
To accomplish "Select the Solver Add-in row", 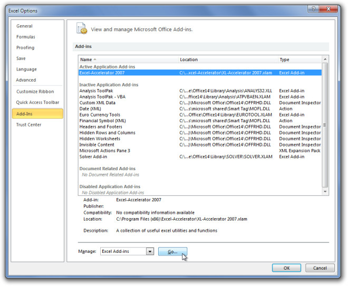I will click(200, 156).
